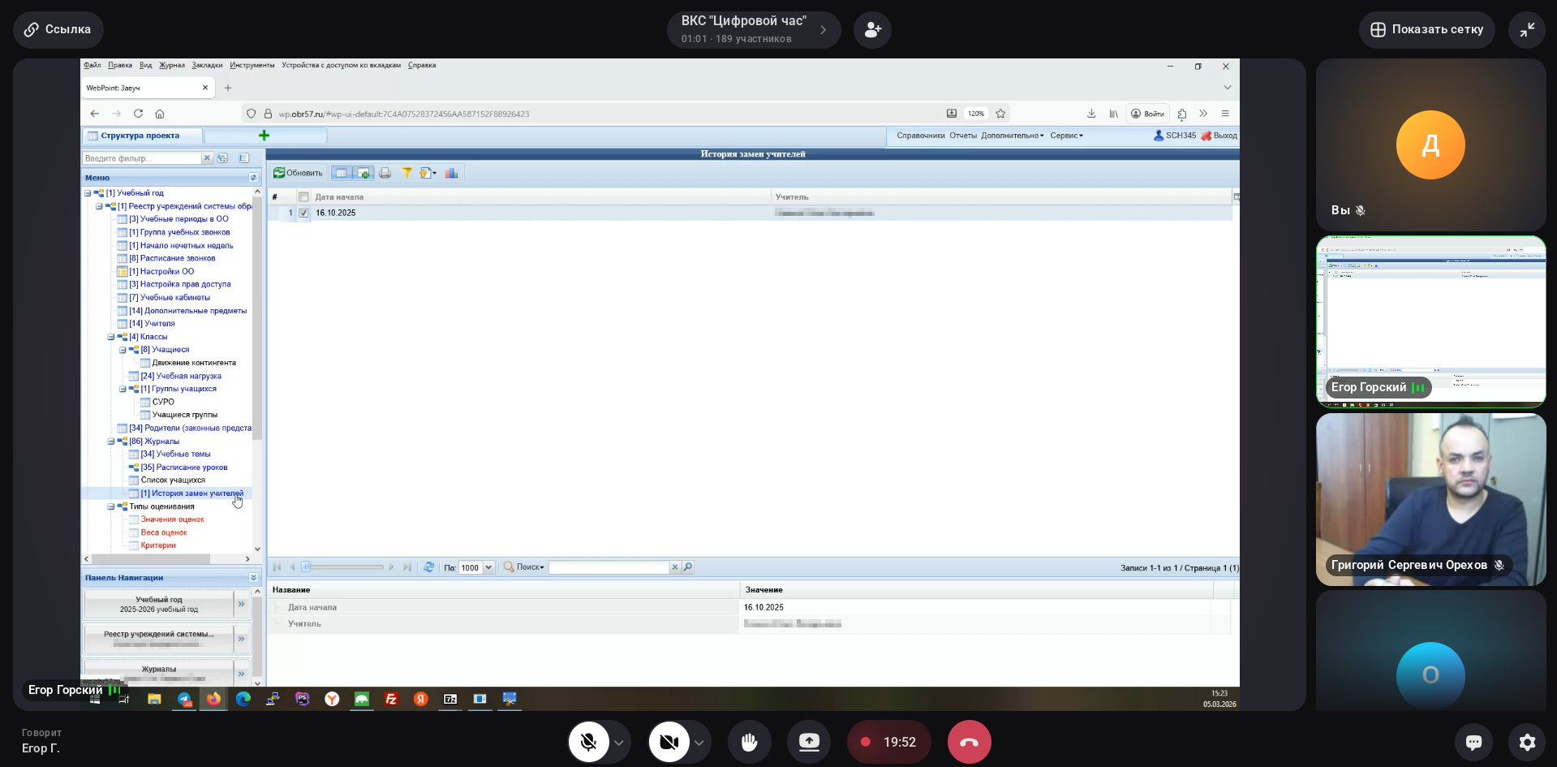This screenshot has height=767, width=1557.
Task: Start screen sharing with the share icon
Action: (x=809, y=742)
